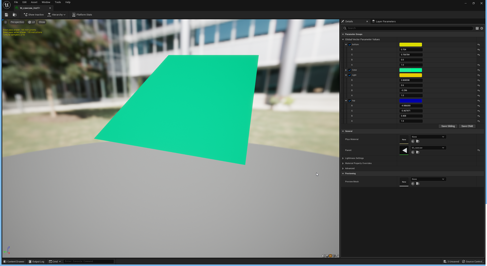The image size is (487, 266).
Task: Expand the Color parameter components
Action: (346, 70)
